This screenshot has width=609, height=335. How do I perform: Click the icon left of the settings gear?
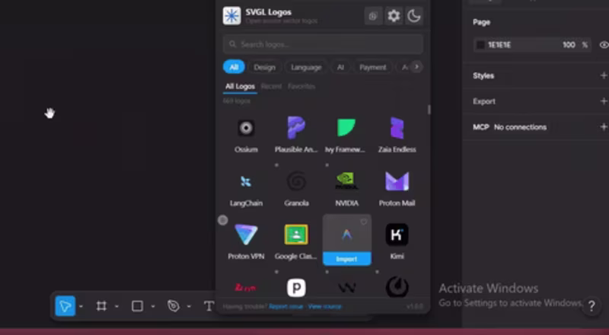coord(373,16)
